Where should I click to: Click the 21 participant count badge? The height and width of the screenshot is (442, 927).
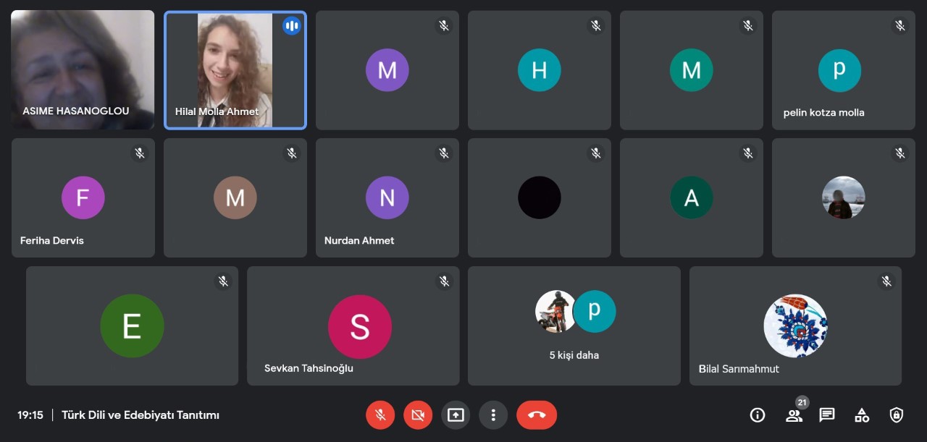click(x=802, y=402)
